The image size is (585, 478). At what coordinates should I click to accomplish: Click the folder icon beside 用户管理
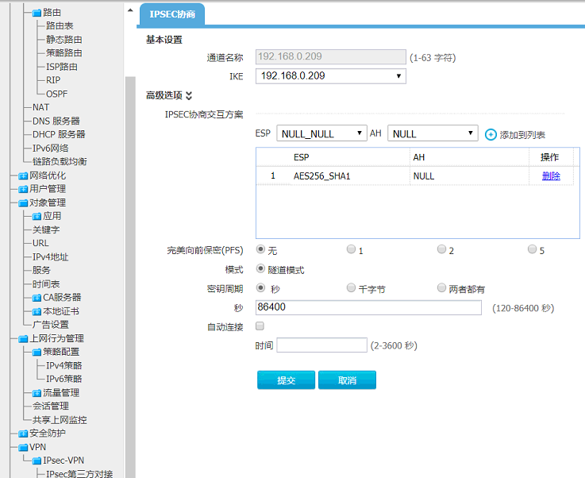(23, 189)
